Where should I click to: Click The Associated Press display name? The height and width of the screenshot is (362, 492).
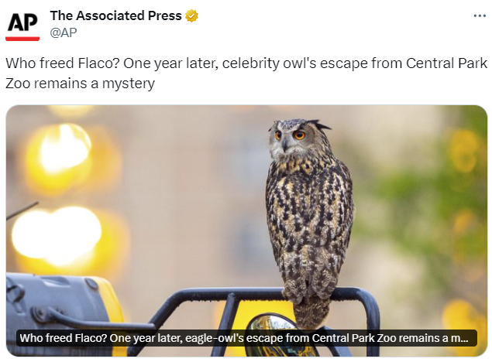click(115, 15)
